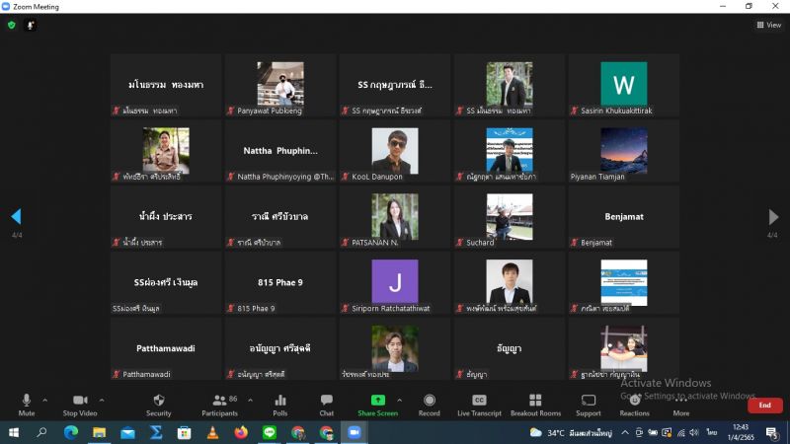Expand audio options arrow next to Mute

click(44, 401)
